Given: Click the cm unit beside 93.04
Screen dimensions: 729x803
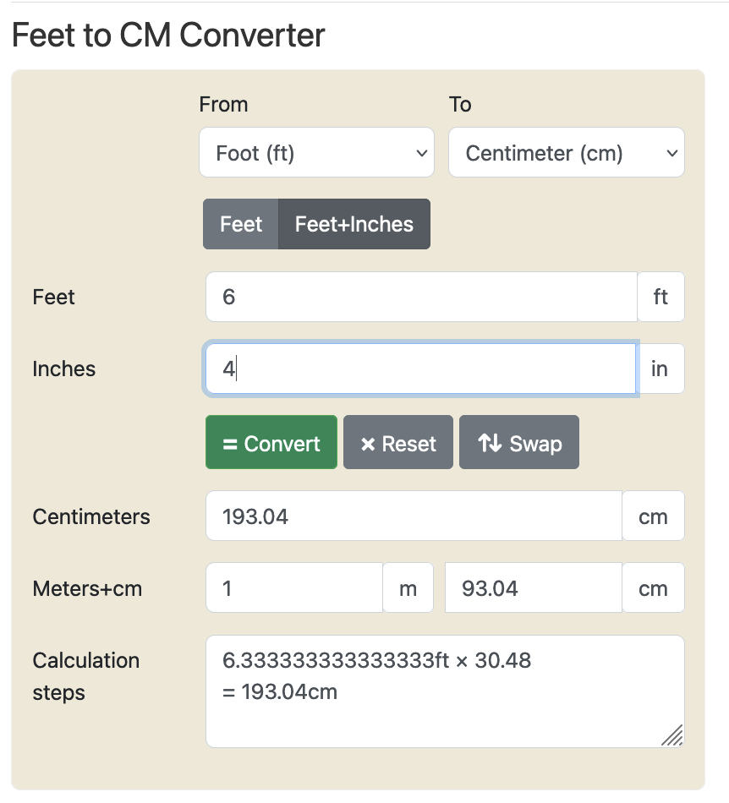Looking at the screenshot, I should (653, 588).
